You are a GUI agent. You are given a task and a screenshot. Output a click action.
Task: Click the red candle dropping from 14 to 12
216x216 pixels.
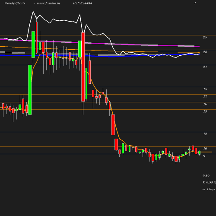(113, 125)
